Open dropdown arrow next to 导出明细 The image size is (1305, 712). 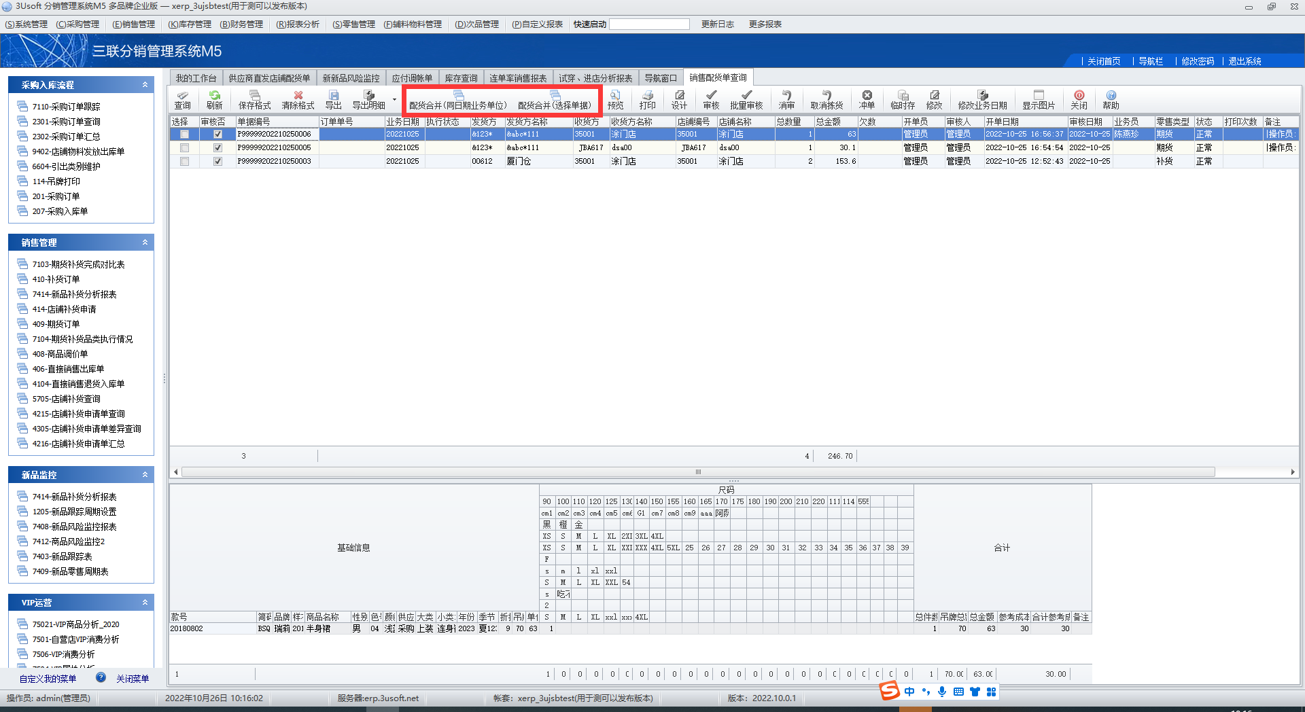394,100
